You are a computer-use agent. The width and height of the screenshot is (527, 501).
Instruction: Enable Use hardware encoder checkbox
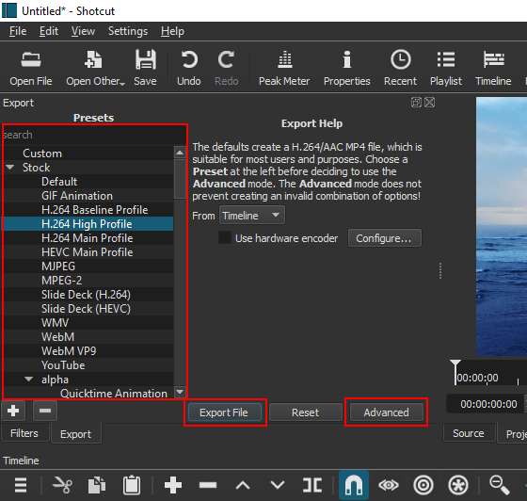225,237
